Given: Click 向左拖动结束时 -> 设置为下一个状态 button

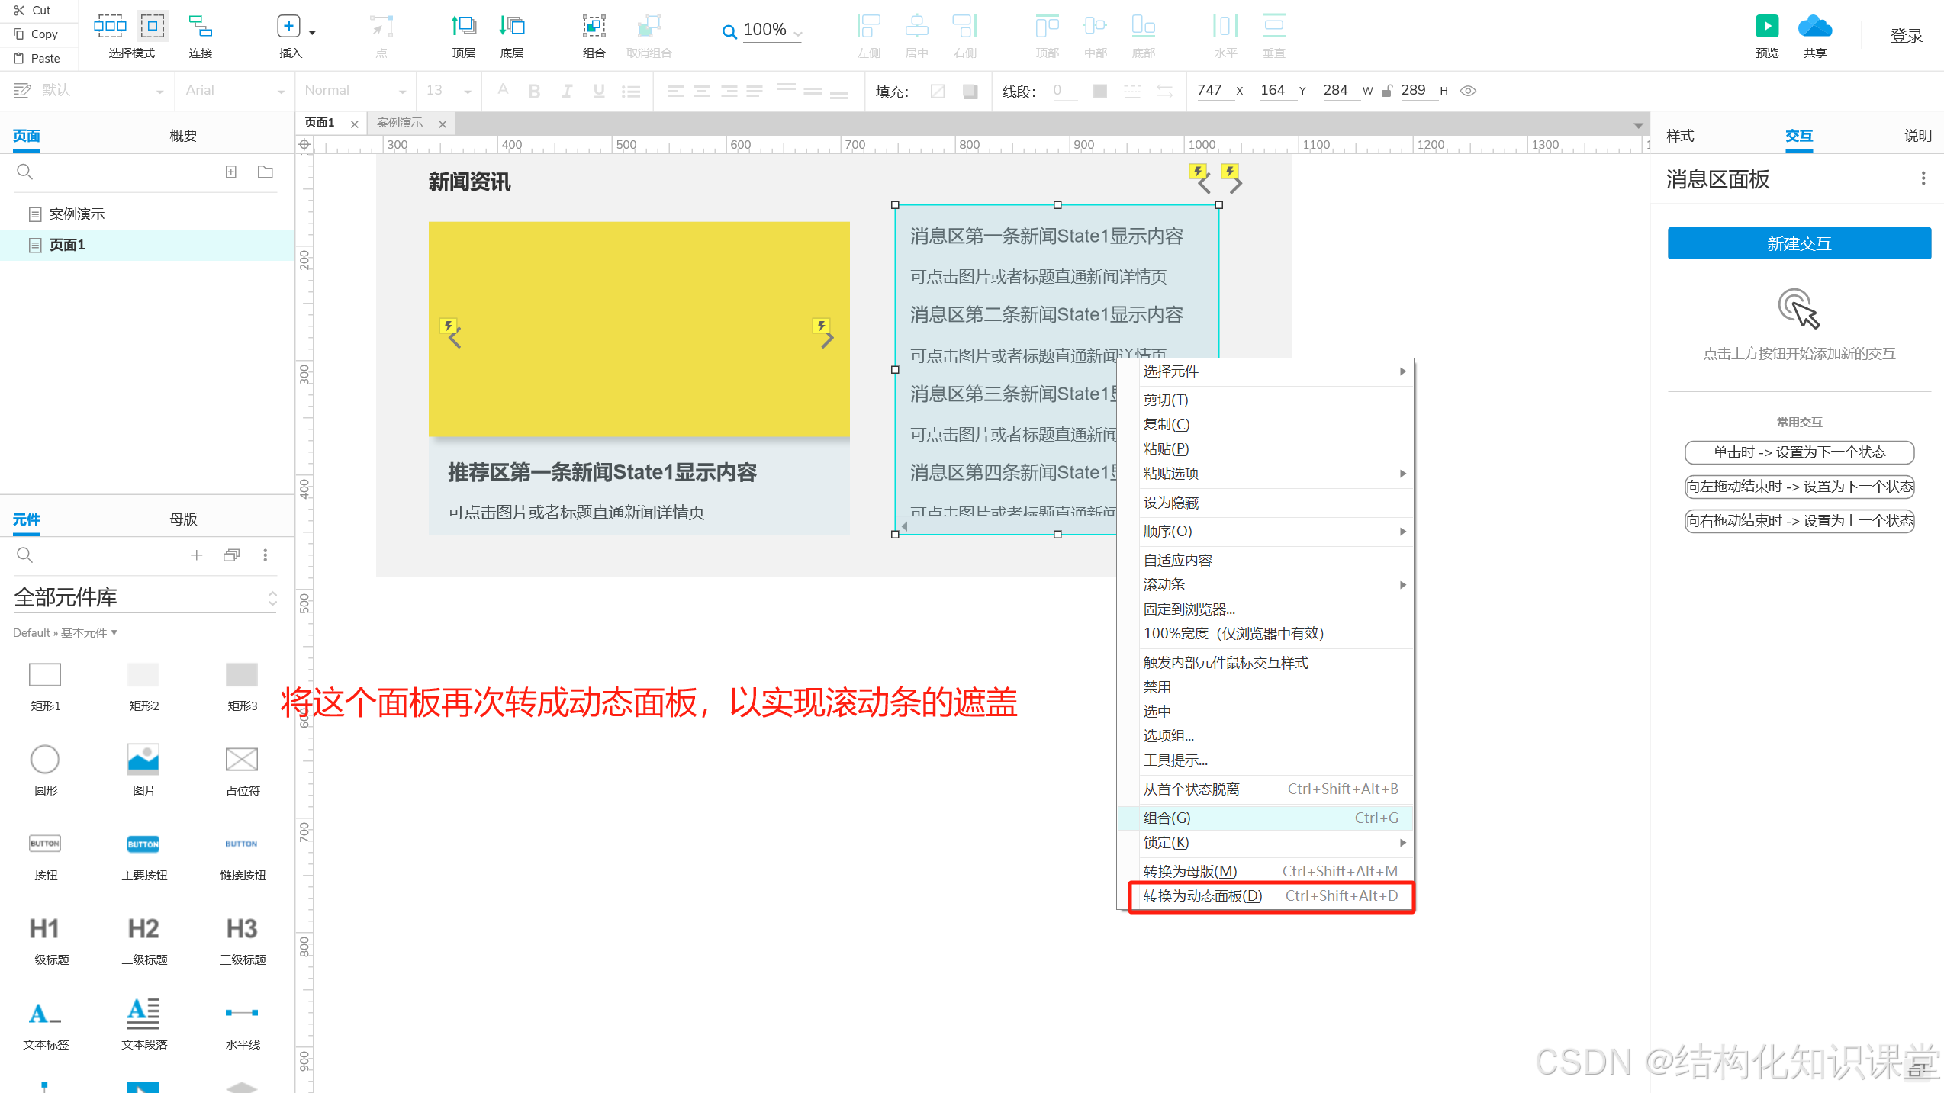Looking at the screenshot, I should [x=1799, y=487].
